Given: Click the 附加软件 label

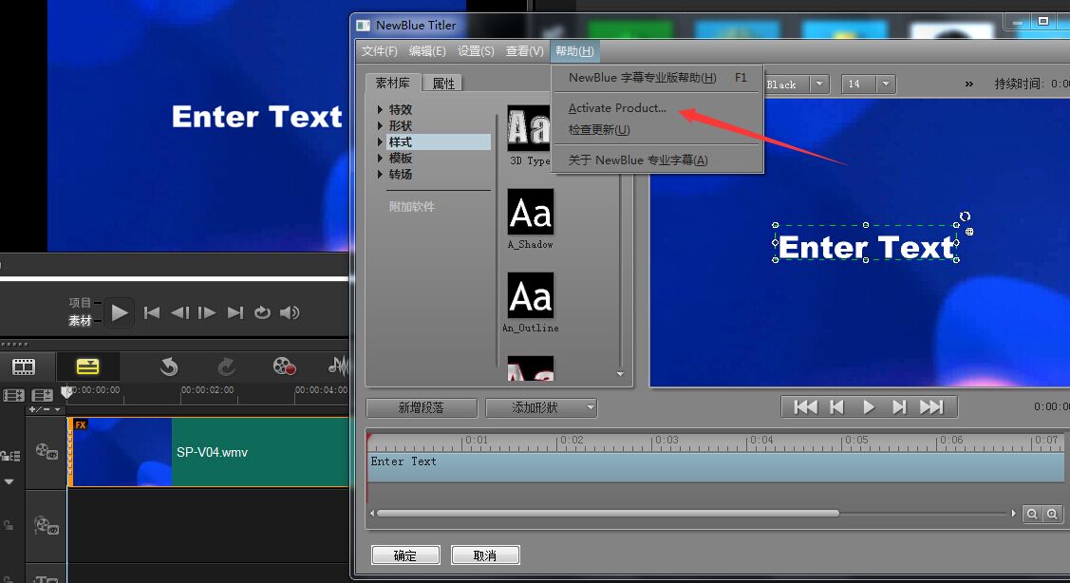Looking at the screenshot, I should [411, 206].
